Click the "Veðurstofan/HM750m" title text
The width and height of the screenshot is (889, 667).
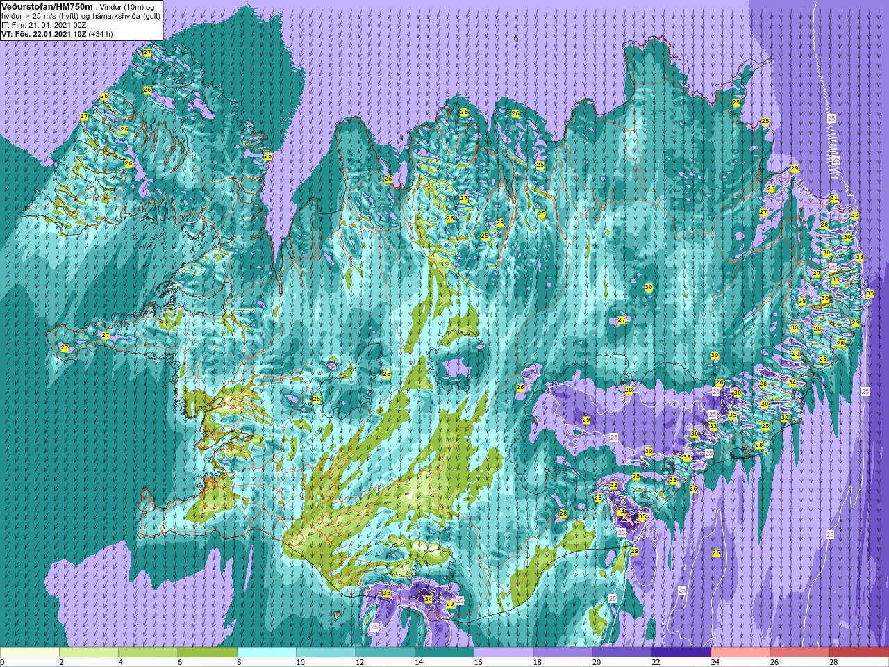[46, 6]
